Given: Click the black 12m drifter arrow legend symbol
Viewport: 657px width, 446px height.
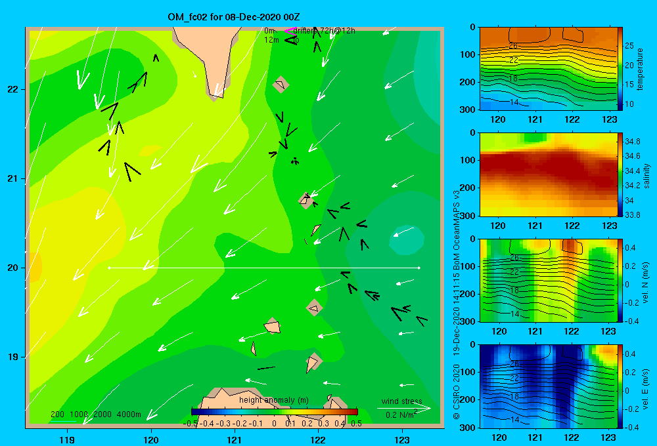Looking at the screenshot, I should pos(291,40).
